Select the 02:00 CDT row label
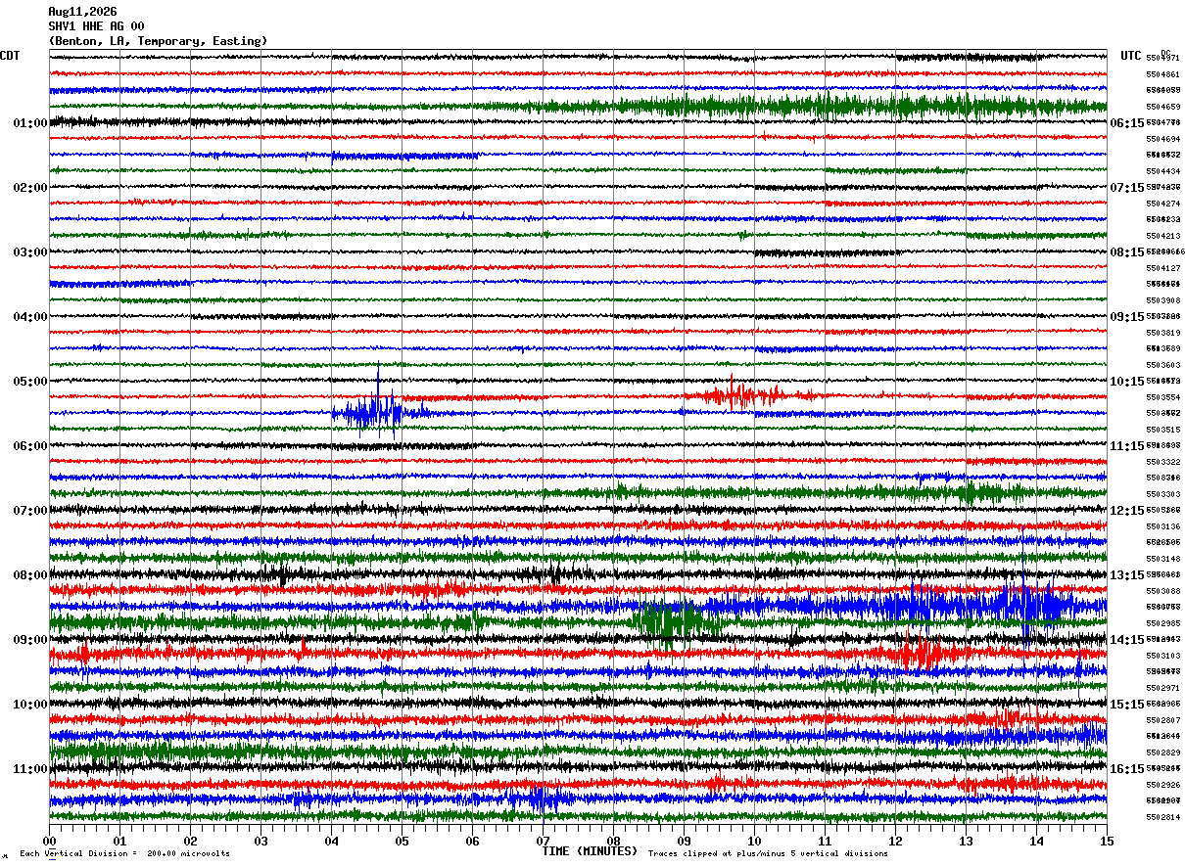1185x867 pixels. coord(30,188)
